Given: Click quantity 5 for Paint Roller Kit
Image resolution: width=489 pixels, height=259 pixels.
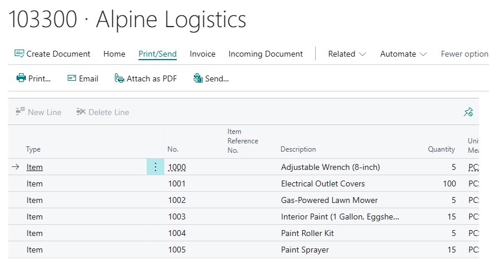Looking at the screenshot, I should coord(454,234).
